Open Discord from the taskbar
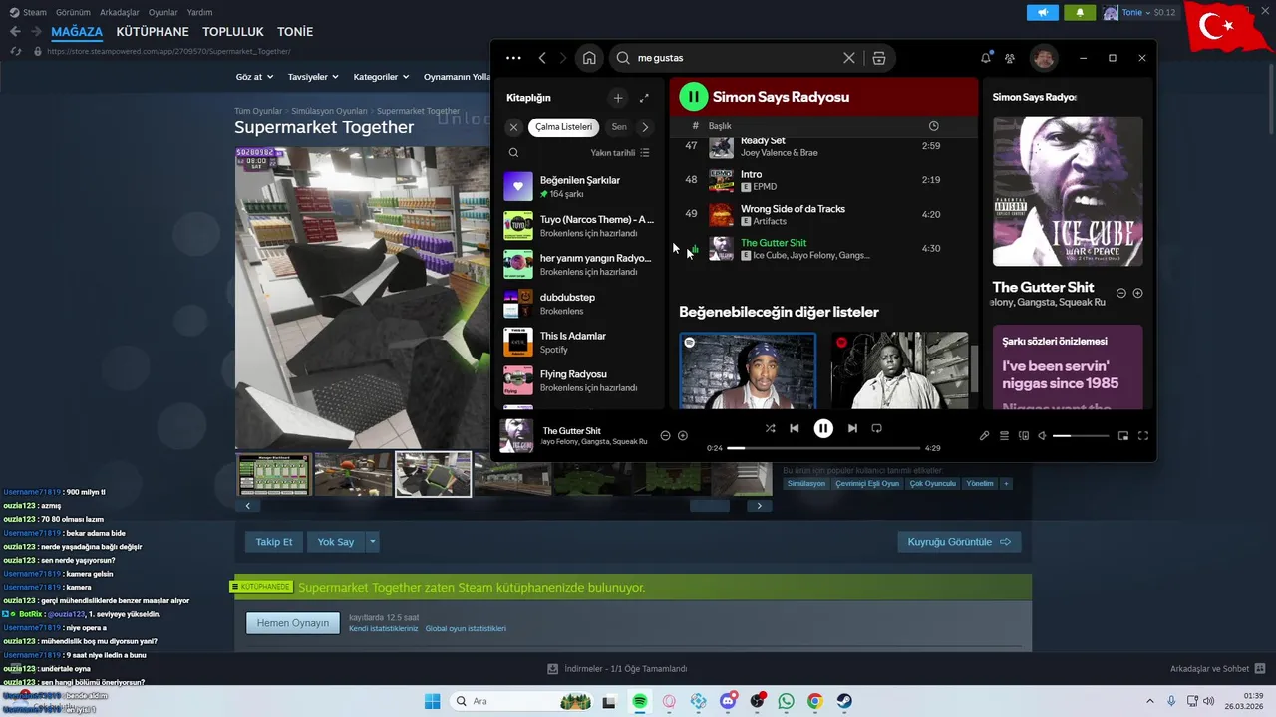 pyautogui.click(x=728, y=701)
